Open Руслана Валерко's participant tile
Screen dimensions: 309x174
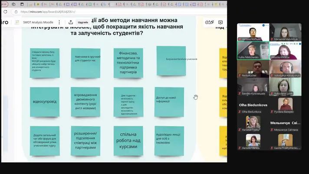click(x=286, y=105)
